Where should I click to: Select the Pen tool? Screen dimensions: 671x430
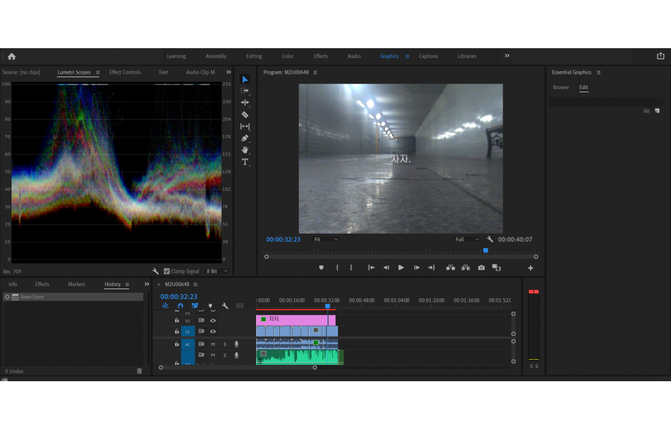click(x=245, y=138)
